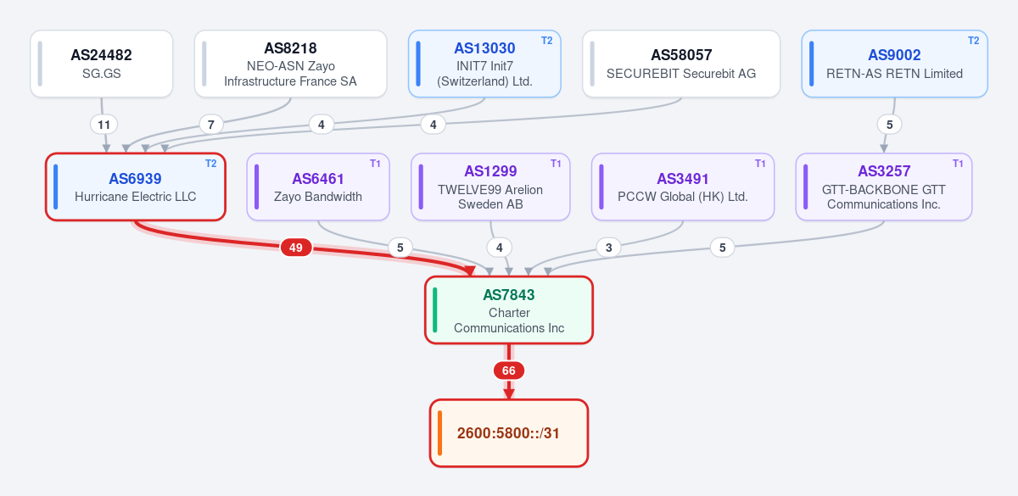Click the red 66 edge label

point(509,371)
